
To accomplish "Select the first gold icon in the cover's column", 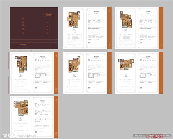I will [23, 18].
